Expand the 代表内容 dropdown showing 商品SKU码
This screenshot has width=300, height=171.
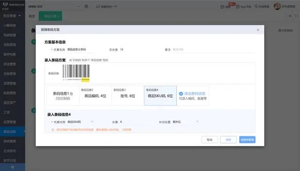click(80, 122)
